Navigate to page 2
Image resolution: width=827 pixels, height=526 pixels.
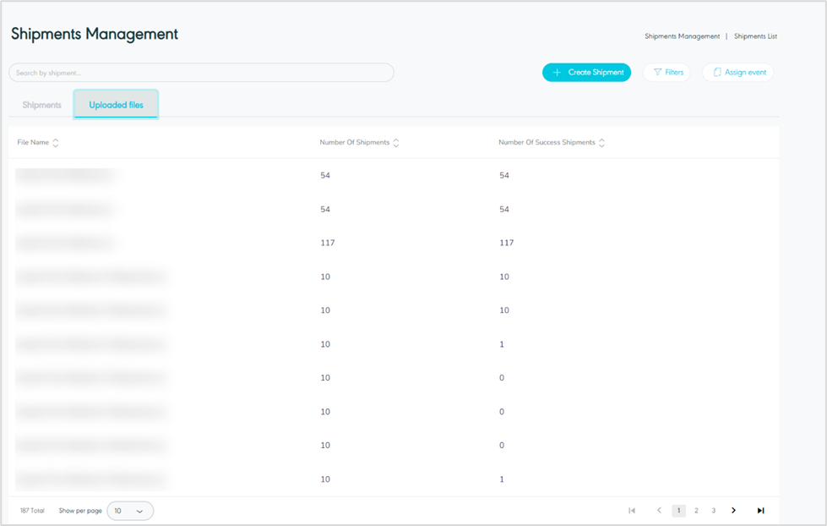coord(696,511)
